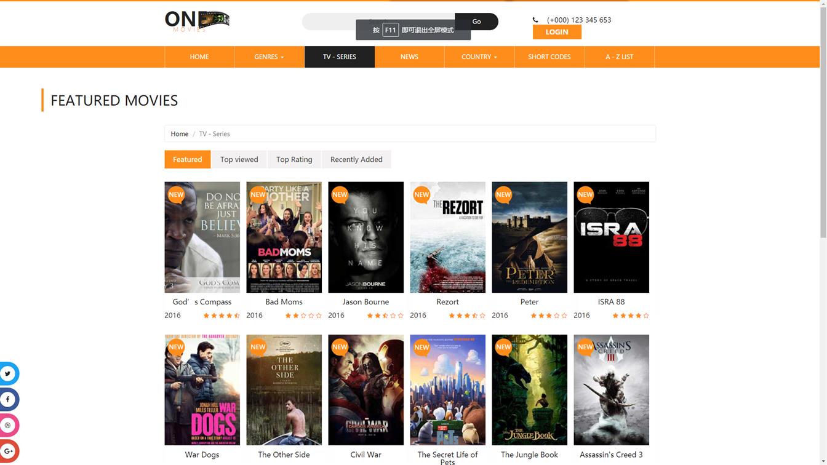Open the Bad Moms poster thumbnail
827x465 pixels.
(x=284, y=237)
